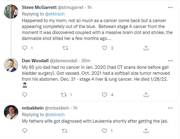This screenshot has width=180, height=139.
Task: Open nnbaldwin's avatar image
Action: coord(12,112)
